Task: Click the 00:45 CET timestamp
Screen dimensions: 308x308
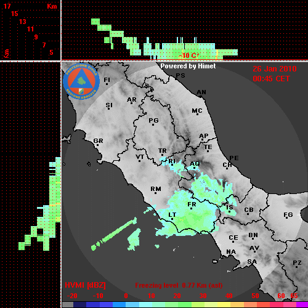Action: tap(271, 79)
